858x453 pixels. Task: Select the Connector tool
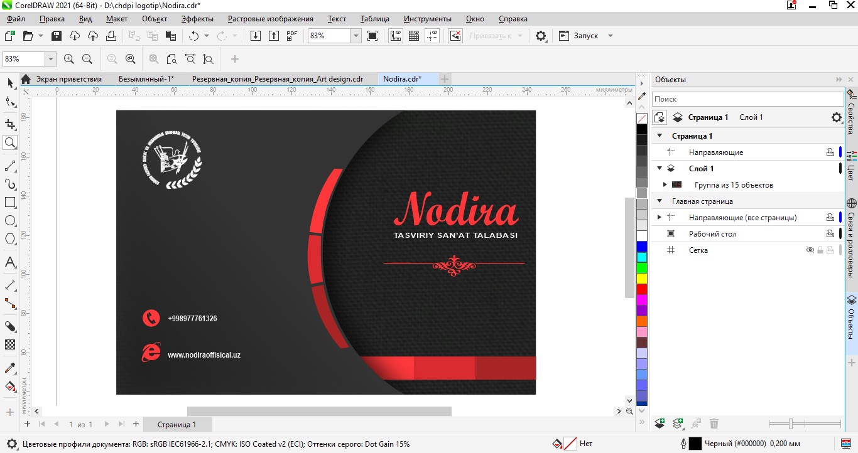pyautogui.click(x=10, y=304)
